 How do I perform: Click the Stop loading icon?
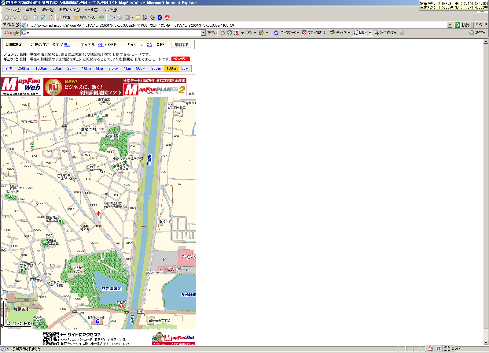point(36,17)
